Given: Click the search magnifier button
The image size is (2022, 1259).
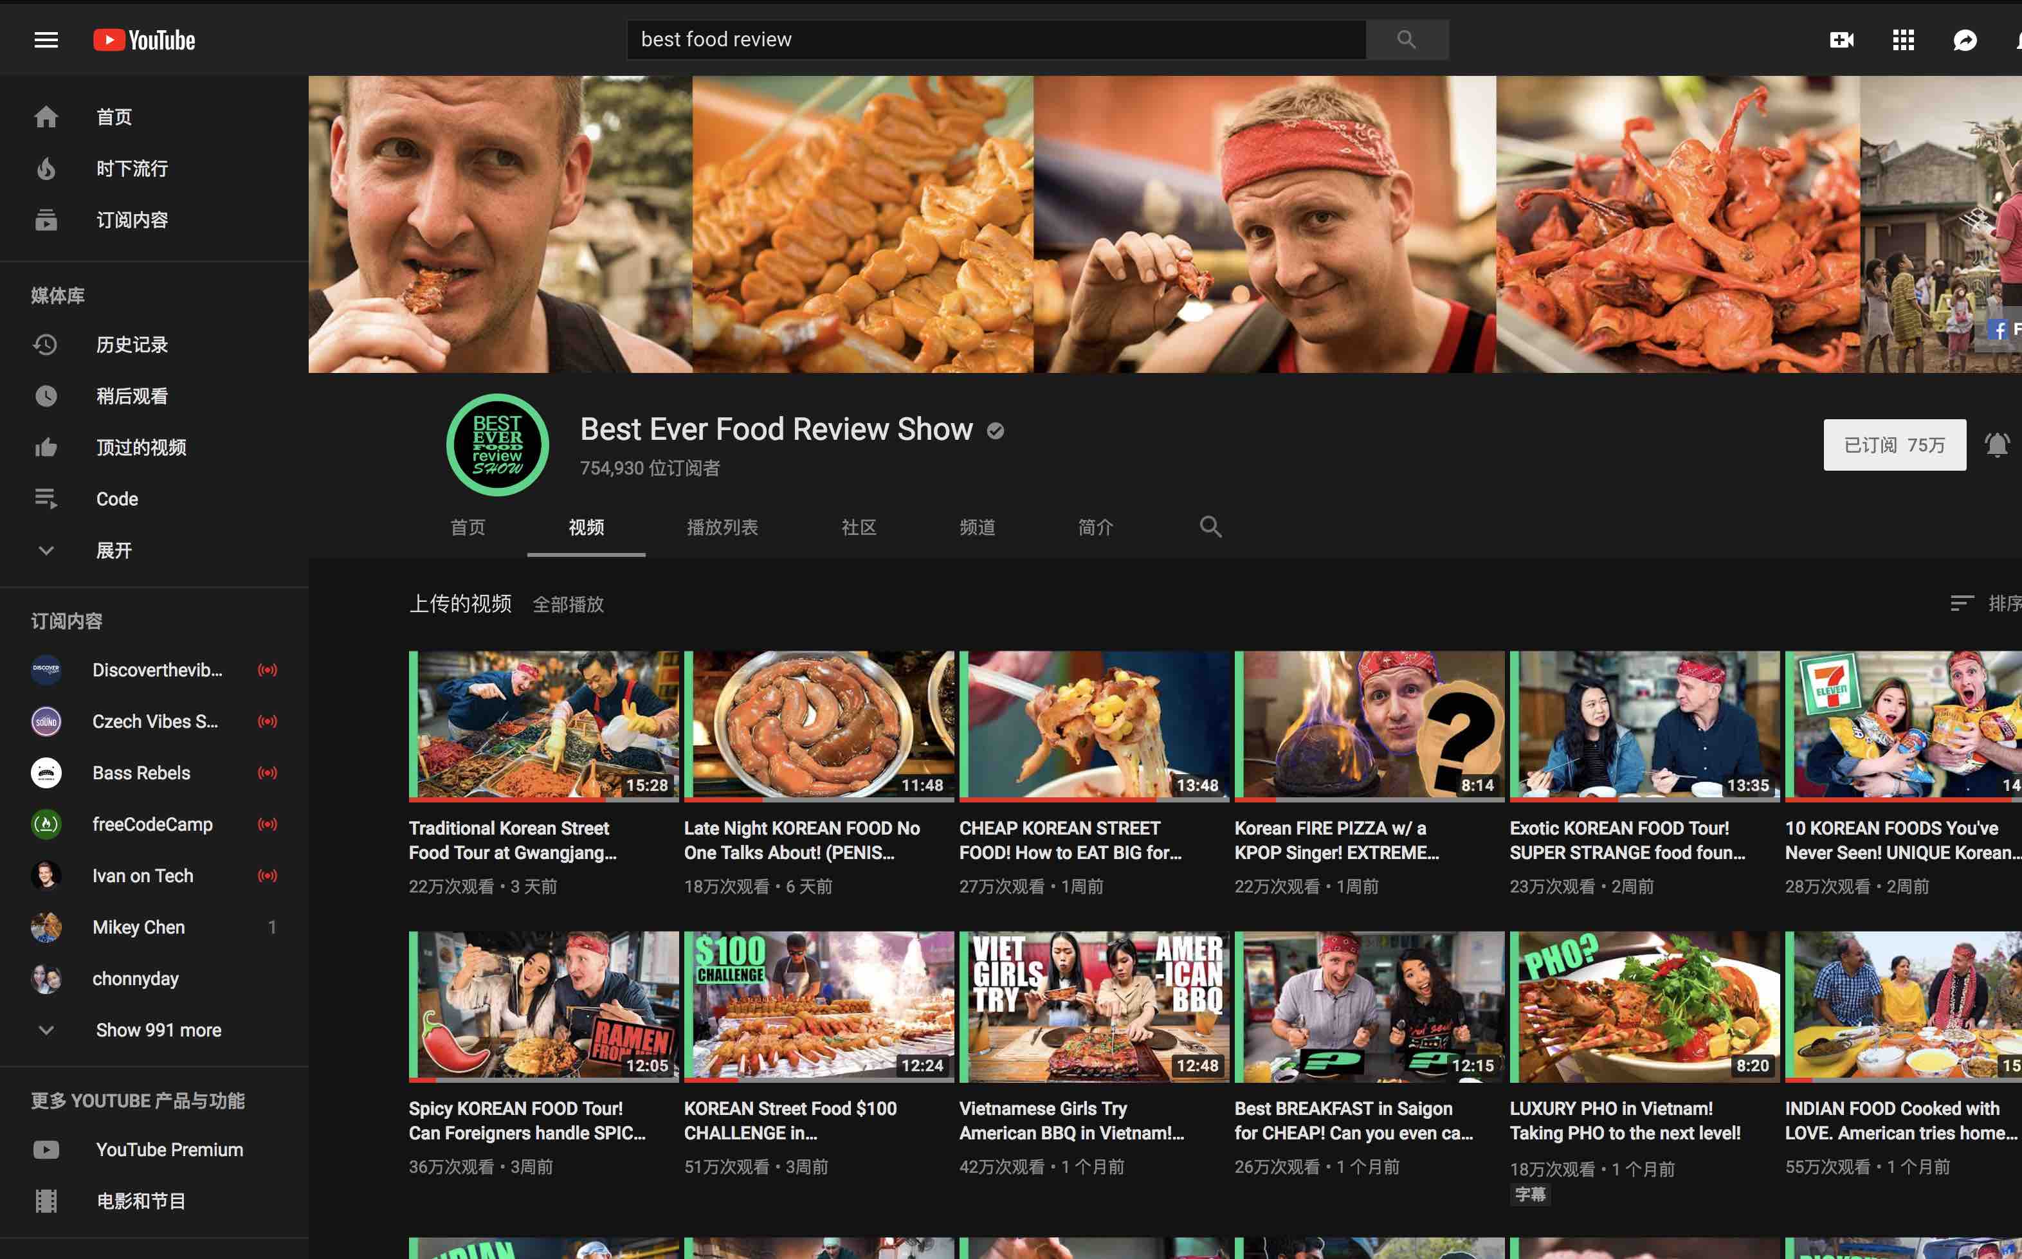Looking at the screenshot, I should pos(1406,39).
